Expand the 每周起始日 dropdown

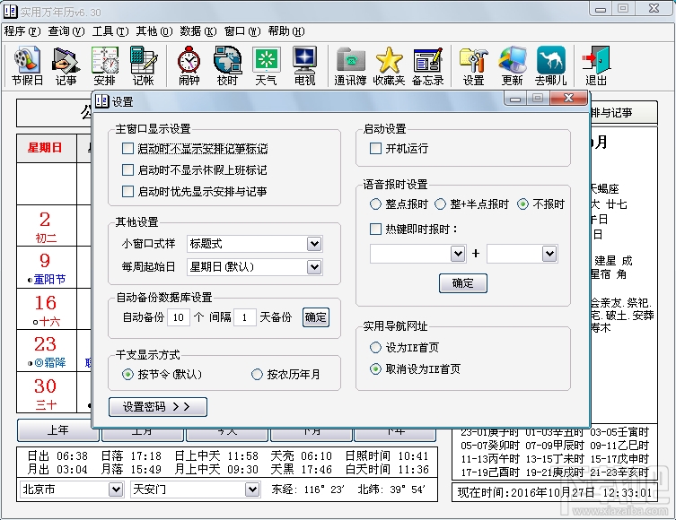[x=314, y=267]
